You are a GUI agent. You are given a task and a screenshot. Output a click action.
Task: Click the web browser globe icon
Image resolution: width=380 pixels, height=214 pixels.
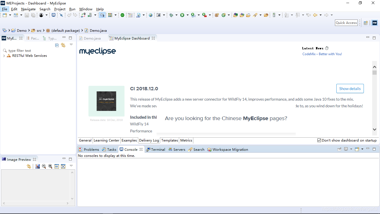150,15
